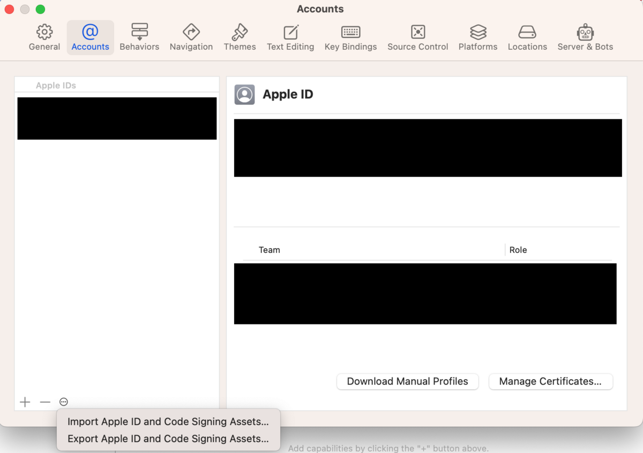The image size is (643, 453).
Task: Show Source Control preferences
Action: (x=418, y=37)
